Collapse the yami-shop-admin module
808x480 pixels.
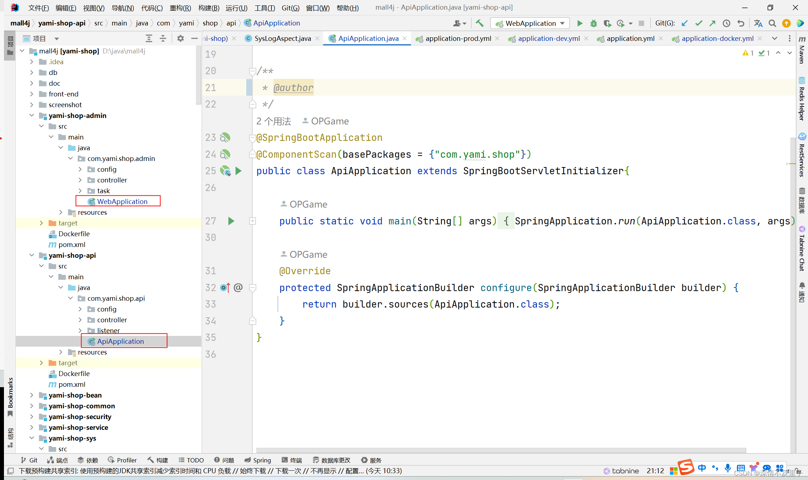tap(32, 115)
